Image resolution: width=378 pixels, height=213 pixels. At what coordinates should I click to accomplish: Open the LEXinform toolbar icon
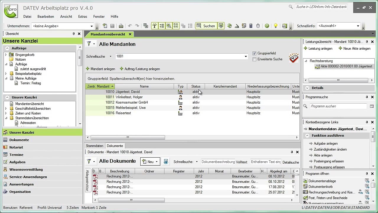pos(284,26)
